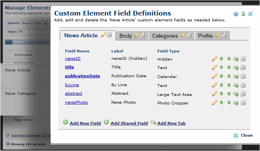This screenshot has width=260, height=151.
Task: Open the byLine field link
Action: pyautogui.click(x=72, y=85)
